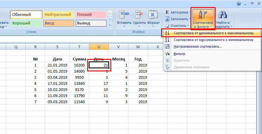
Task: Toggle Filter (Фильтр) in the sort menu
Action: pyautogui.click(x=179, y=54)
